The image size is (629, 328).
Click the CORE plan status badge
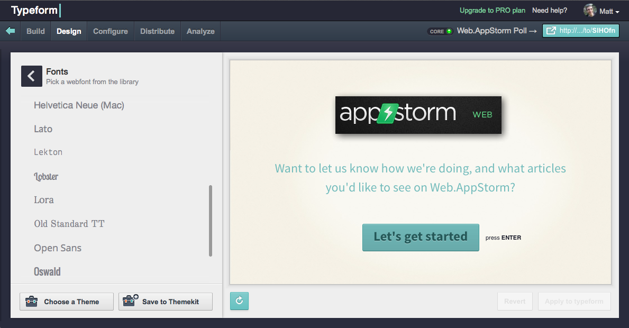coord(441,31)
